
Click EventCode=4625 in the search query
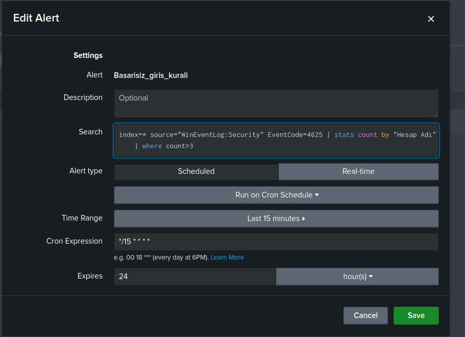(295, 135)
